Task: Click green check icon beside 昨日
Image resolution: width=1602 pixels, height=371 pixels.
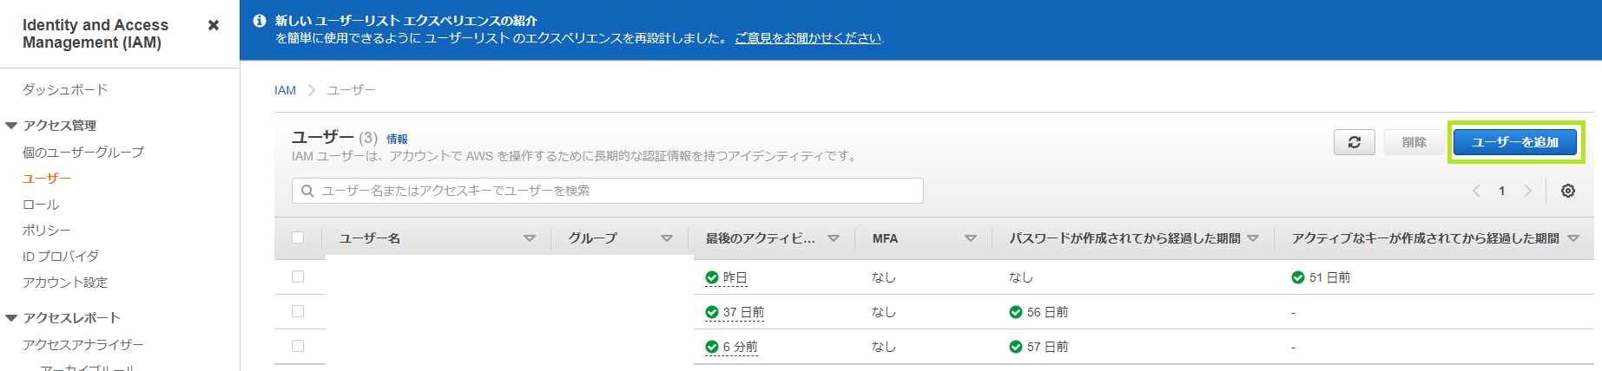Action: [712, 277]
